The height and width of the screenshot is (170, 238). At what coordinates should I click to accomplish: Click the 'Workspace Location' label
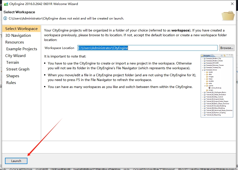pyautogui.click(x=59, y=48)
